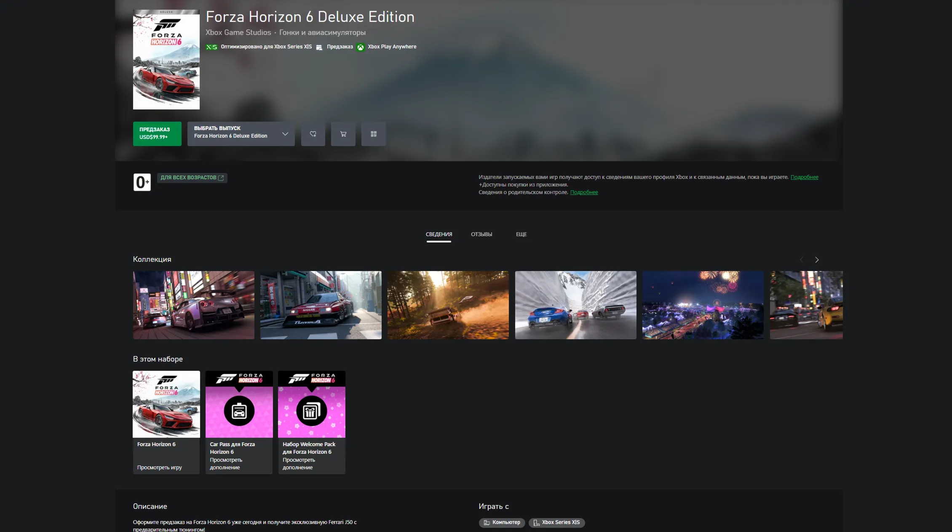The width and height of the screenshot is (952, 532).
Task: Click Просмотреть дополнение under Welcome Pack
Action: pos(299,464)
